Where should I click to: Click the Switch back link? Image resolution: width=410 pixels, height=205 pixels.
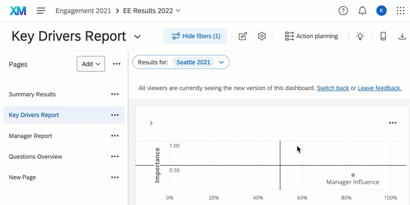[x=333, y=88]
